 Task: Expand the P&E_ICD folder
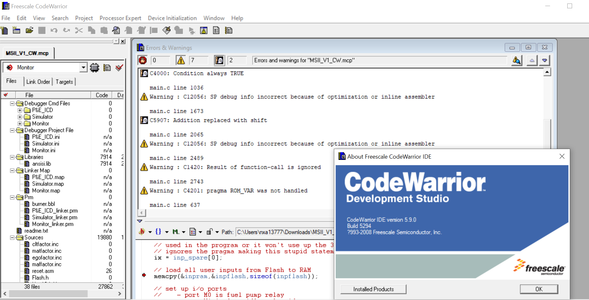point(20,110)
